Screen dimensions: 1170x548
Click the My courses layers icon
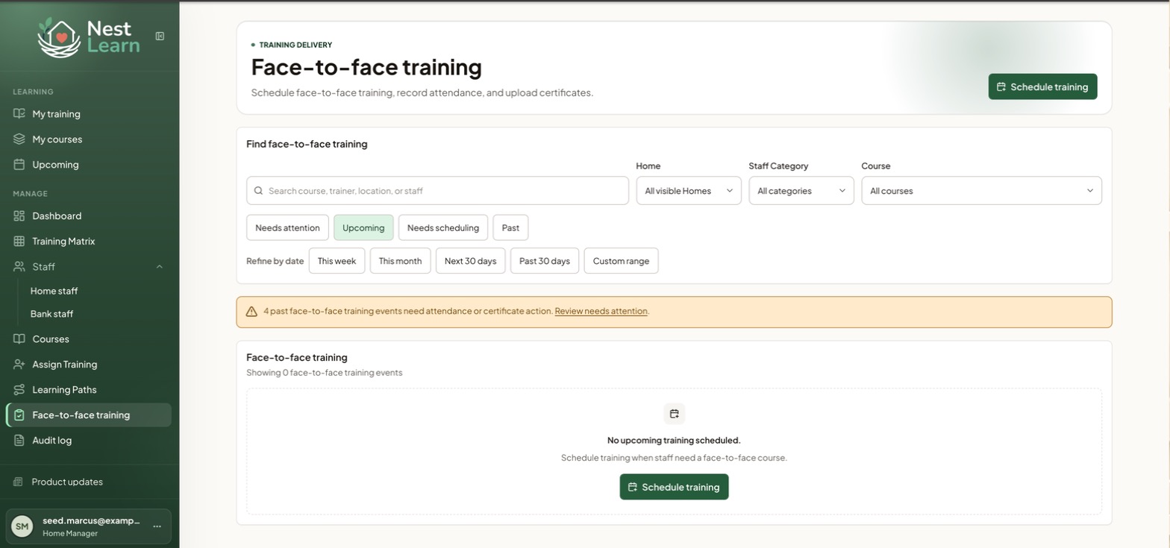point(19,139)
